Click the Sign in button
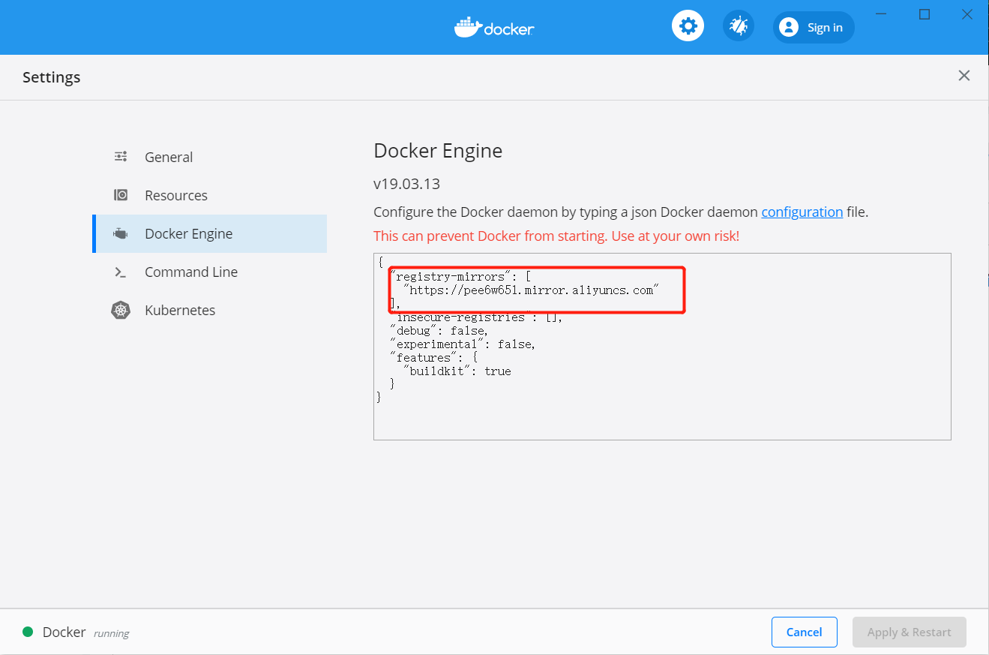The height and width of the screenshot is (655, 989). tap(814, 27)
